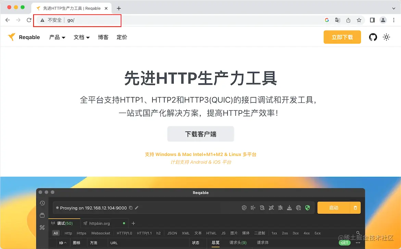Click the green GET badge
Screen dimensions: 401x249
point(344,243)
